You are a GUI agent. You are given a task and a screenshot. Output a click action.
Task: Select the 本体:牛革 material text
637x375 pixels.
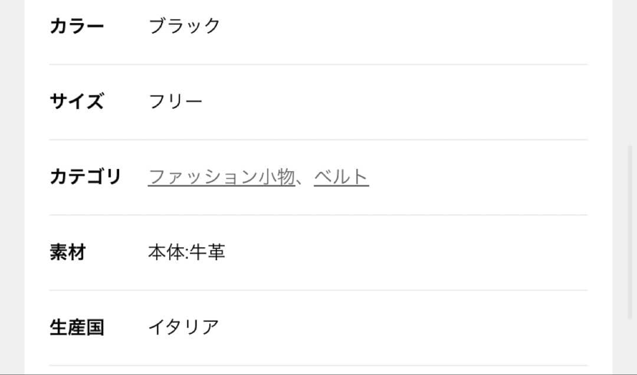click(x=186, y=253)
